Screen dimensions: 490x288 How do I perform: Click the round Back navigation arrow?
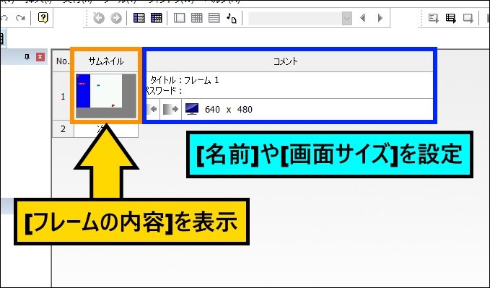[x=99, y=18]
